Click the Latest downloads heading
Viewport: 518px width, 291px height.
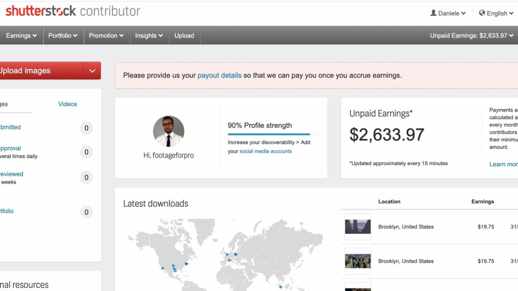(156, 204)
